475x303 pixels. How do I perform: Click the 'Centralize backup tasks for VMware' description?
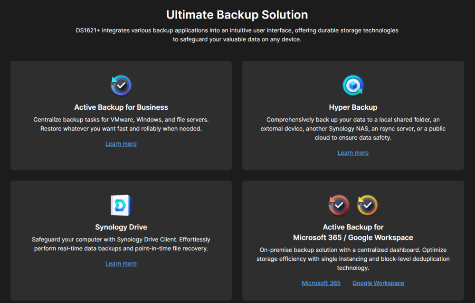pyautogui.click(x=121, y=124)
